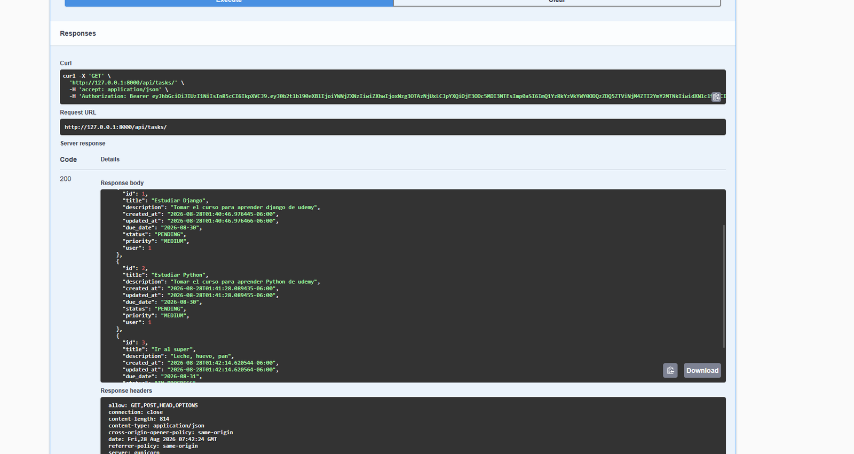Select the "Ir al super" title value
Viewport: 854px width, 454px height.
(172, 349)
